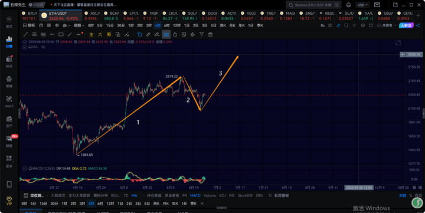Screen dimensions: 425x213
Task: Expand the 周期 period dropdown
Action: tap(79, 25)
